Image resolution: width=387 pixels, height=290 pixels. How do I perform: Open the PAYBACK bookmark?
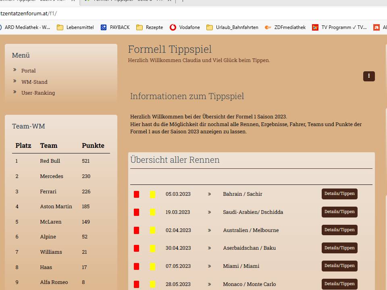click(119, 27)
